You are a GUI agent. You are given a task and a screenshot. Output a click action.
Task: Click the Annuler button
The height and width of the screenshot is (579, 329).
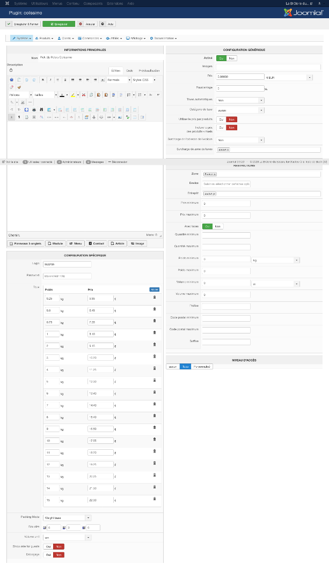click(87, 24)
